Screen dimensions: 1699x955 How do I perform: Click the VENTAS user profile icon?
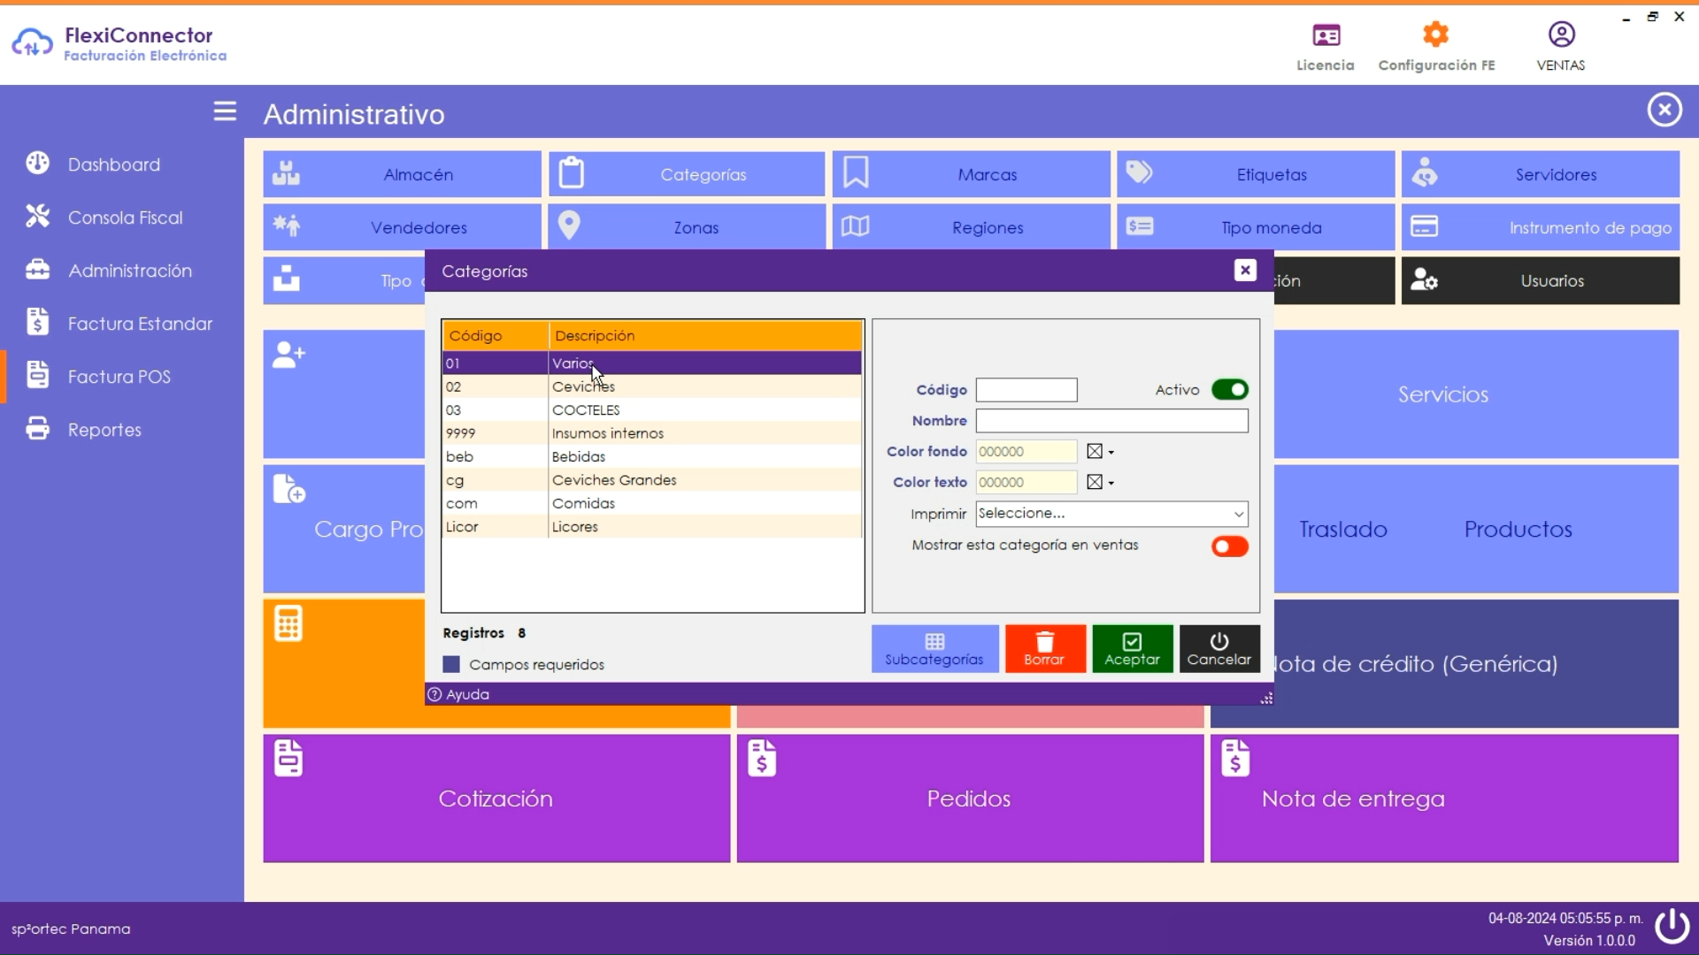pos(1561,35)
